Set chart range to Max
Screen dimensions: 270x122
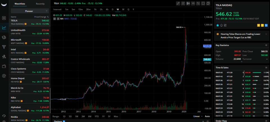coord(116,116)
